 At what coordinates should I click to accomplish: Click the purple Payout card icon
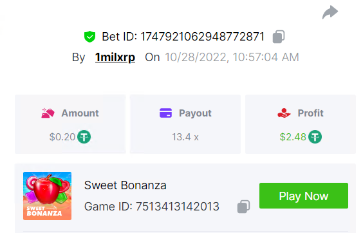[x=165, y=113]
